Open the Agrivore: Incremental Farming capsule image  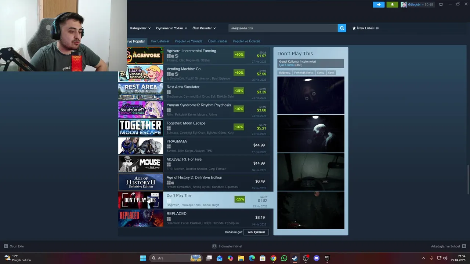click(145, 55)
